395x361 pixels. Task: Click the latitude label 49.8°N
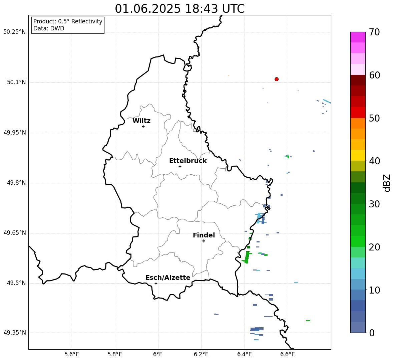pos(16,183)
